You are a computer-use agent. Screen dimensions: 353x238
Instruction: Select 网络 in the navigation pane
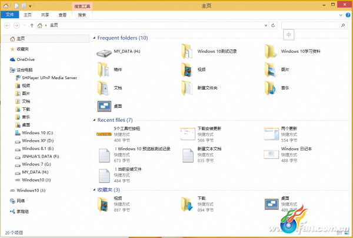click(17, 200)
